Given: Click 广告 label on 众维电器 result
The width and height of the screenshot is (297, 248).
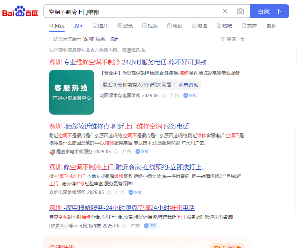Looking at the screenshot, I should click(120, 193).
